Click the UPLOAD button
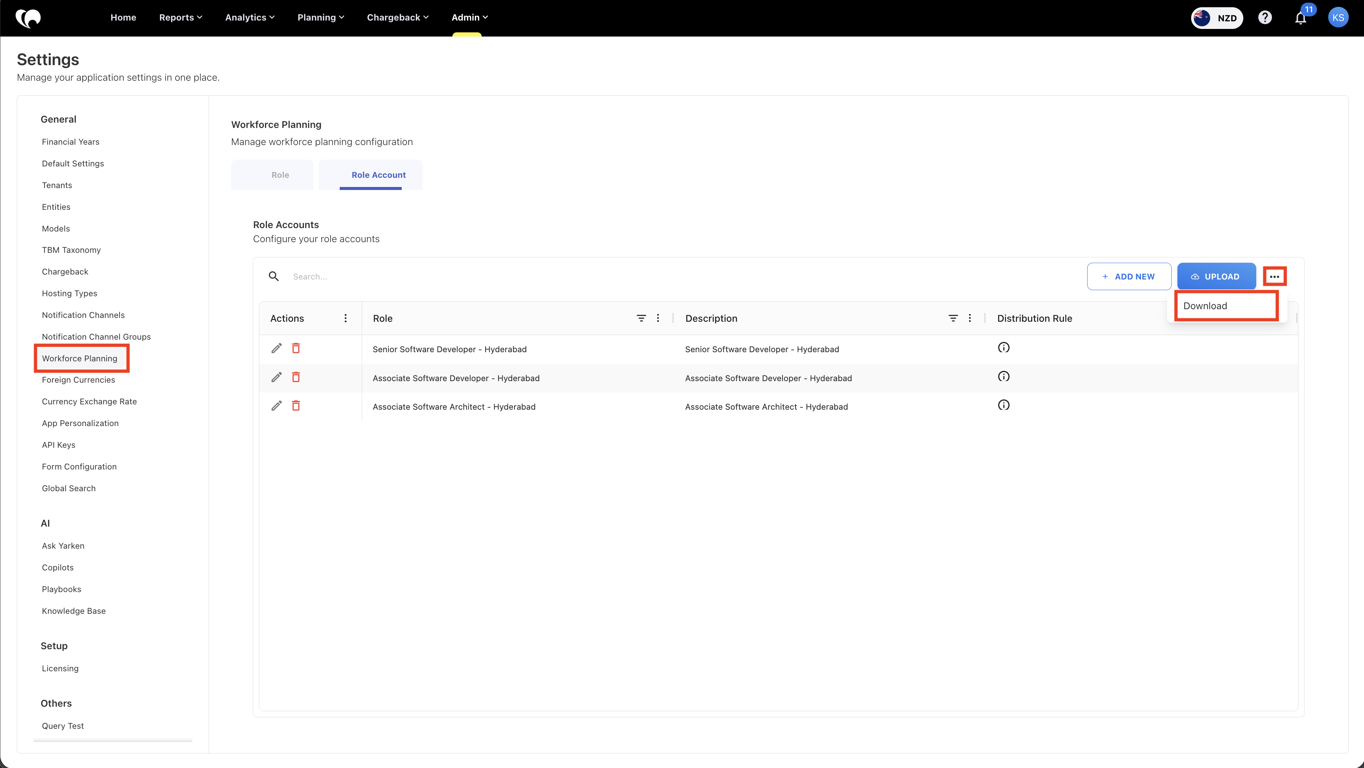 coord(1216,276)
